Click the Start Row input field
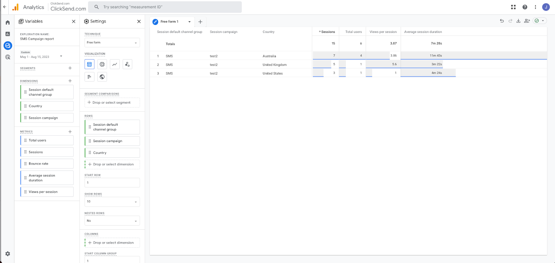Viewport: 555px width, 263px height. [112, 183]
